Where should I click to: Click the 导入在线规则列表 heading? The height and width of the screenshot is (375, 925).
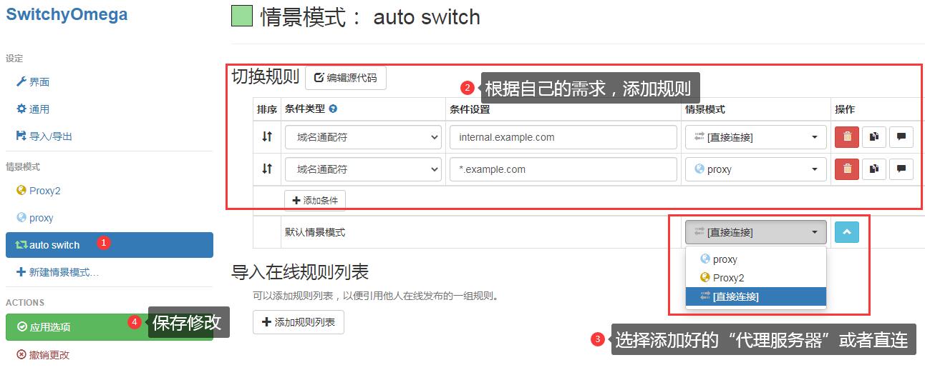pos(300,271)
